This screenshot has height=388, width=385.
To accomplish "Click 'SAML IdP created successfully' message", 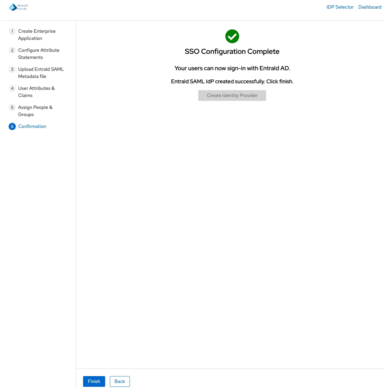I will click(x=232, y=82).
